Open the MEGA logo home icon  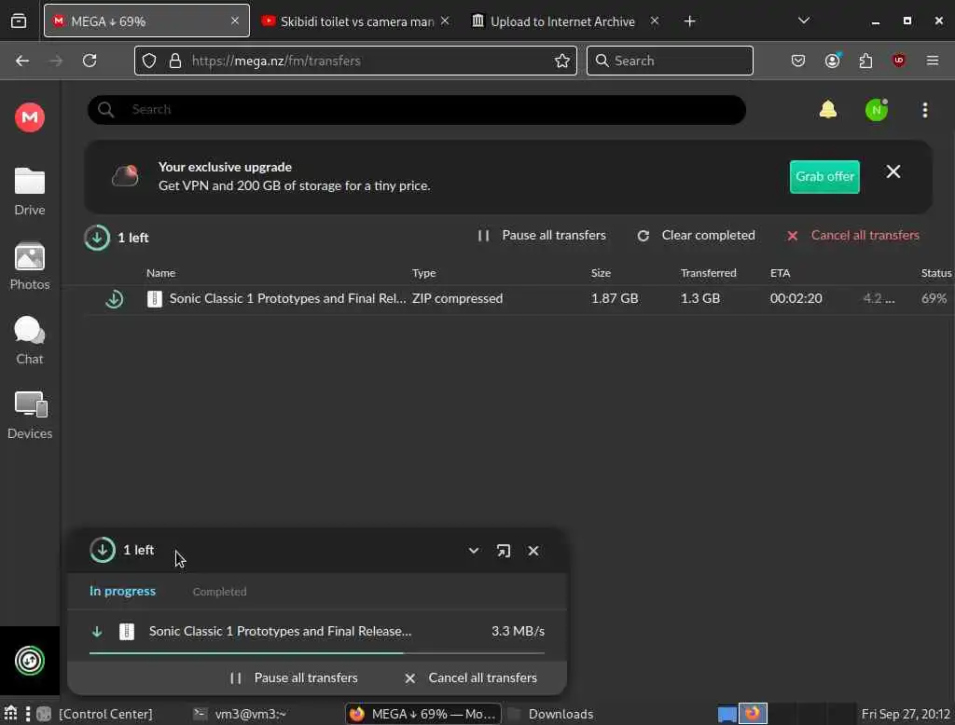click(30, 116)
